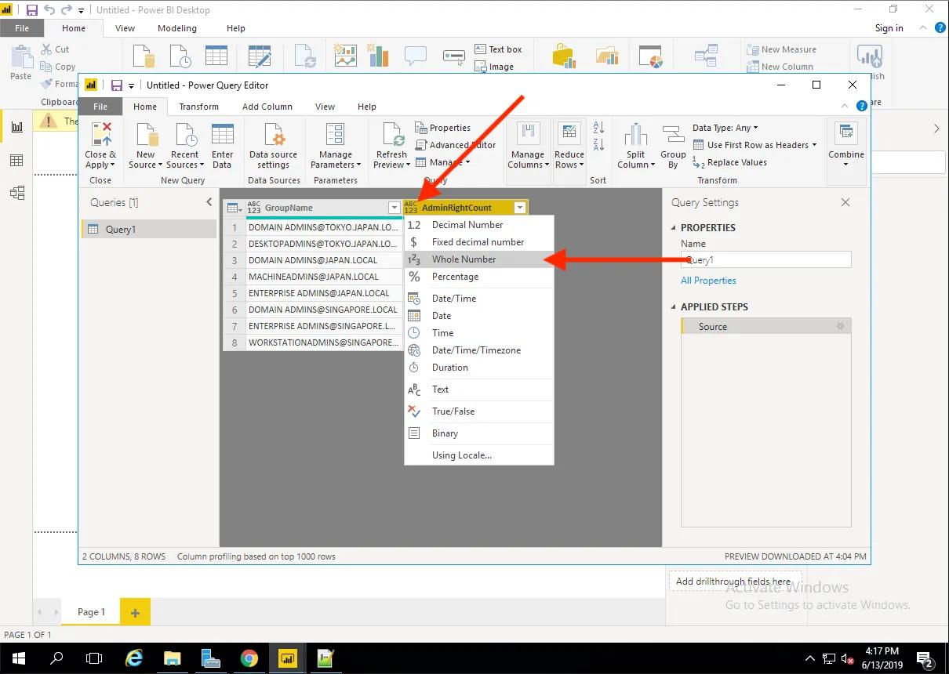This screenshot has width=949, height=674.
Task: Open the Manage dropdown in Query group
Action: coord(443,162)
